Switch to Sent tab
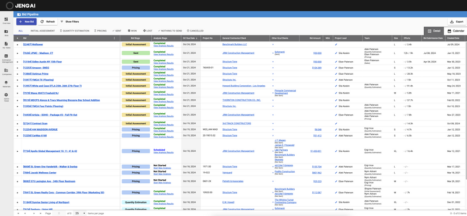 117,31
